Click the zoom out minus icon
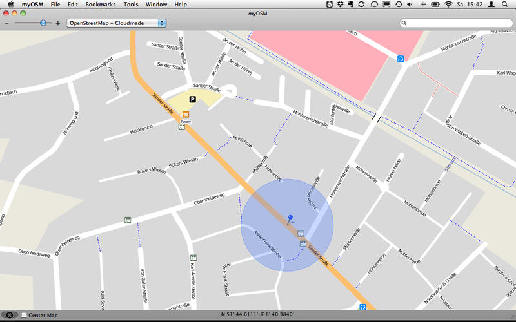Screen dimensions: 516x322 (7, 23)
